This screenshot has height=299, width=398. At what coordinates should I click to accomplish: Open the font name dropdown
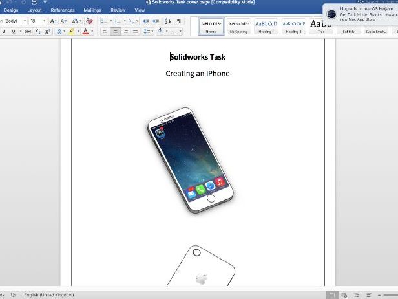coord(25,21)
